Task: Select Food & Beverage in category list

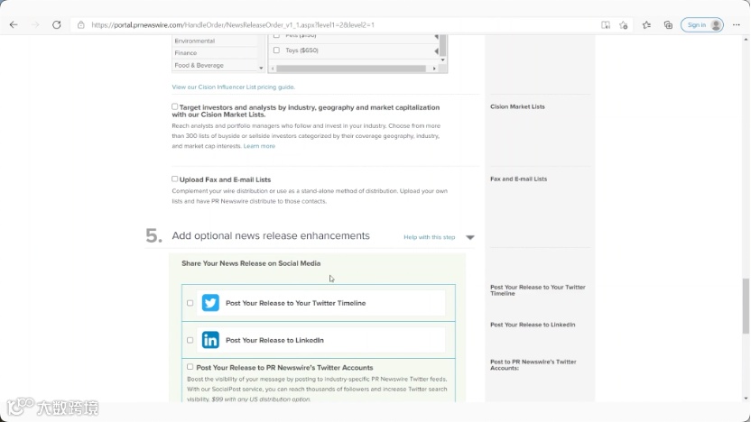Action: 199,65
